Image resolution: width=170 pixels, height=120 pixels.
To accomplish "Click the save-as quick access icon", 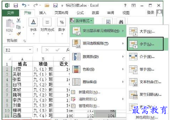I will click(x=56, y=5).
